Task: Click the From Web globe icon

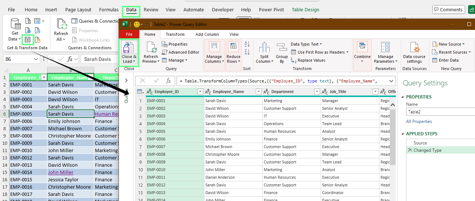Action: click(28, 30)
